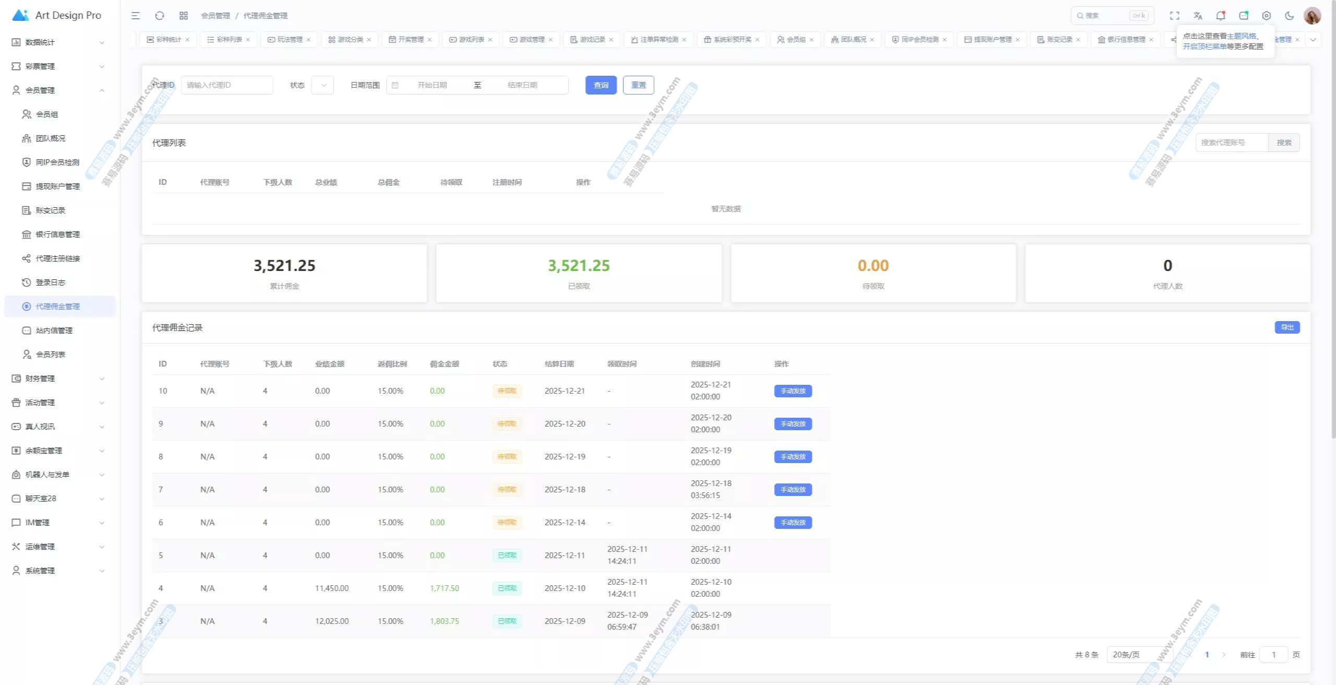
Task: Open the quick-entry grid icon
Action: tap(183, 16)
